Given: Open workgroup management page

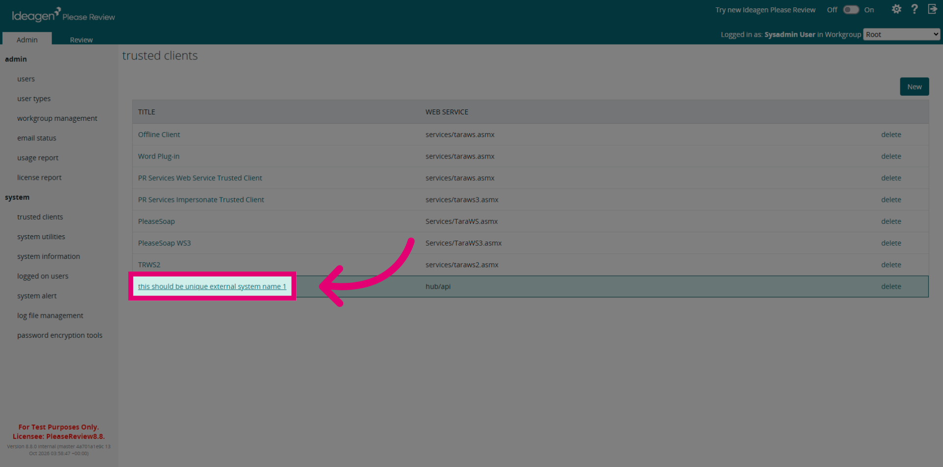Looking at the screenshot, I should [57, 118].
